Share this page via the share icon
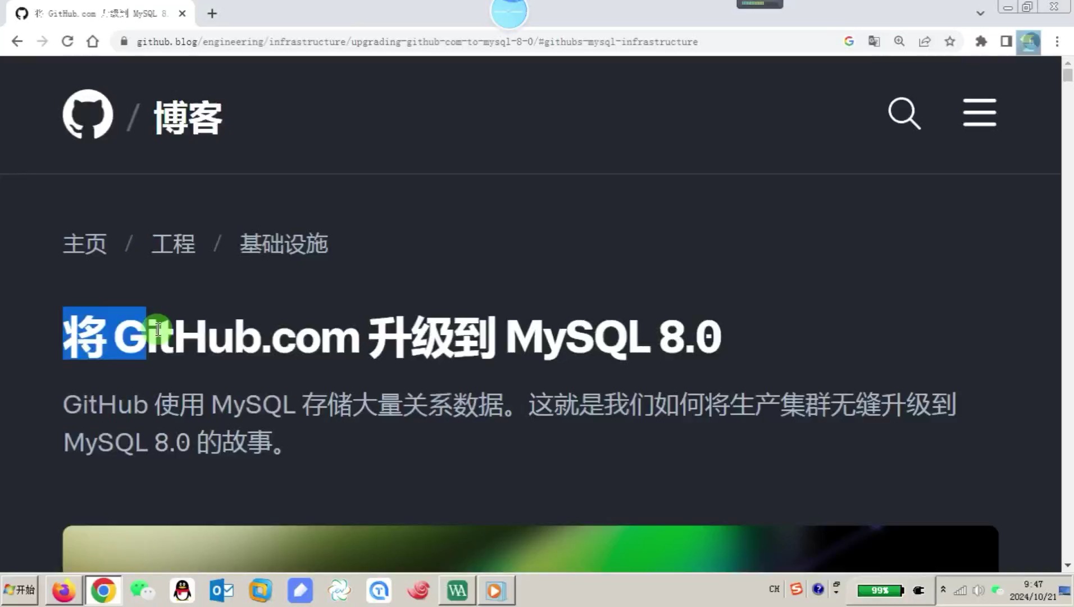 click(925, 41)
